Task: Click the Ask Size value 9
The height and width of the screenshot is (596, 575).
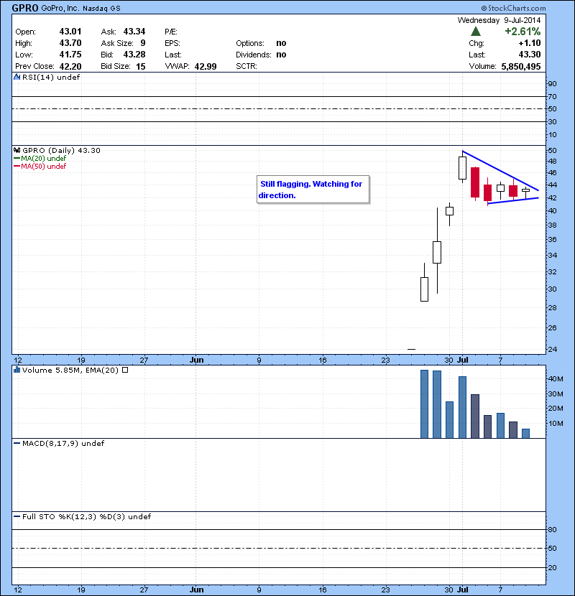Action: coord(143,43)
